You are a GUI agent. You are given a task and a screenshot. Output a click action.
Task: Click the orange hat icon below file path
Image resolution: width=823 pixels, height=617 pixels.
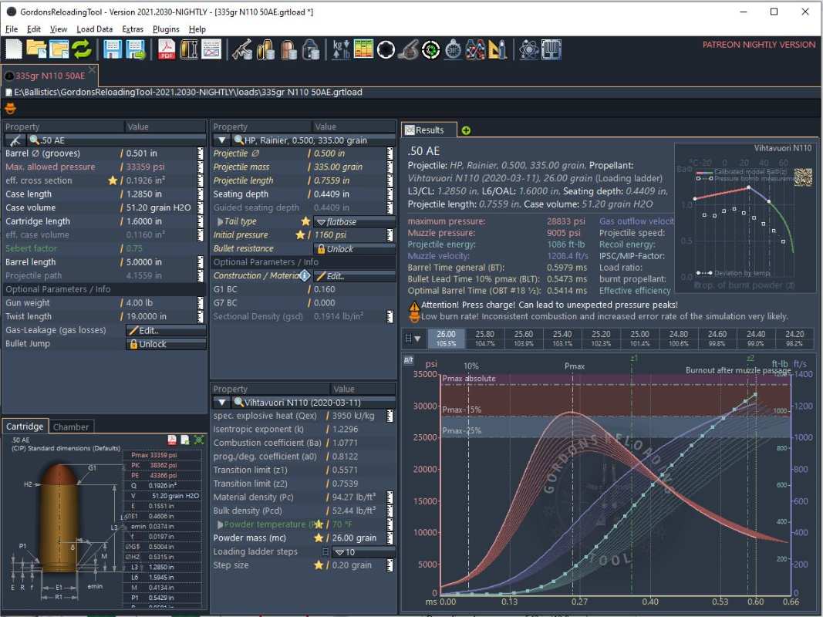[x=10, y=109]
